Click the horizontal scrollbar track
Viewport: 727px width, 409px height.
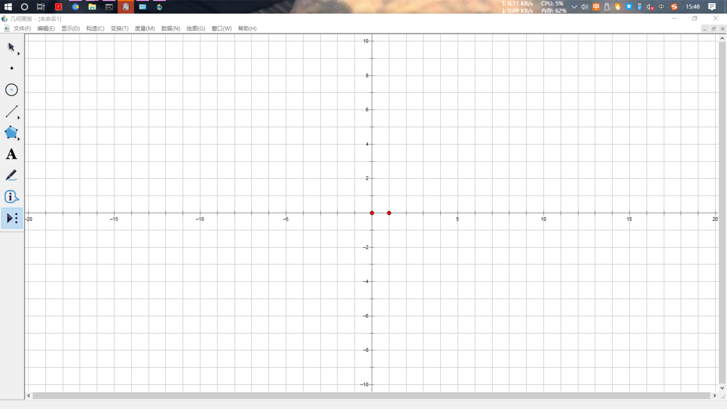[x=371, y=396]
